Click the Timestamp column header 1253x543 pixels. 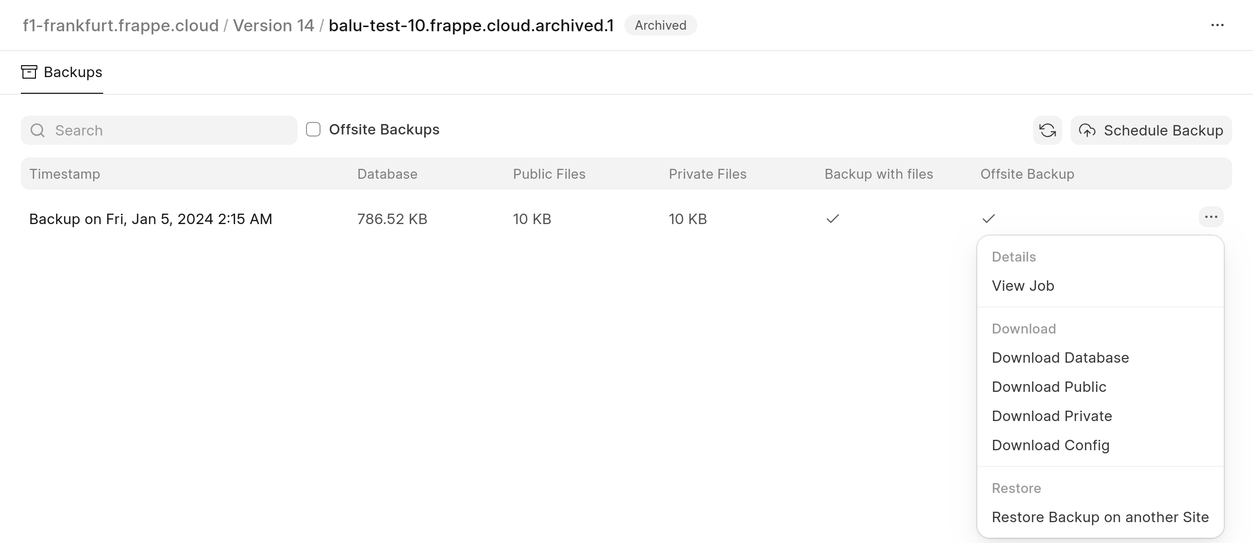pyautogui.click(x=65, y=174)
